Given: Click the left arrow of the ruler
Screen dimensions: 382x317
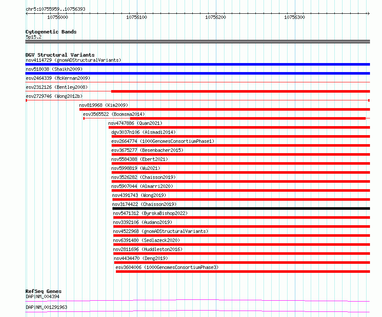Looking at the screenshot, I should 27,14.
